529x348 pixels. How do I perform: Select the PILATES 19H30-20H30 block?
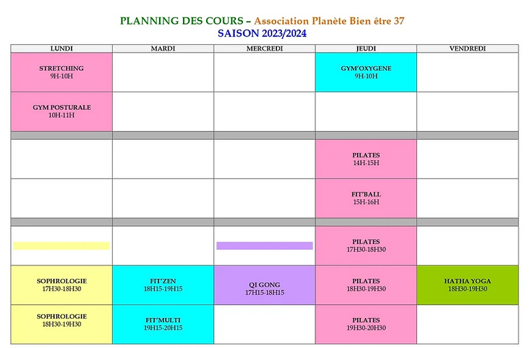click(x=366, y=324)
